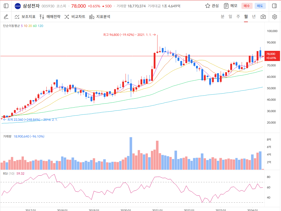Capture chart with camera icon
The width and height of the screenshot is (281, 211).
point(263,17)
